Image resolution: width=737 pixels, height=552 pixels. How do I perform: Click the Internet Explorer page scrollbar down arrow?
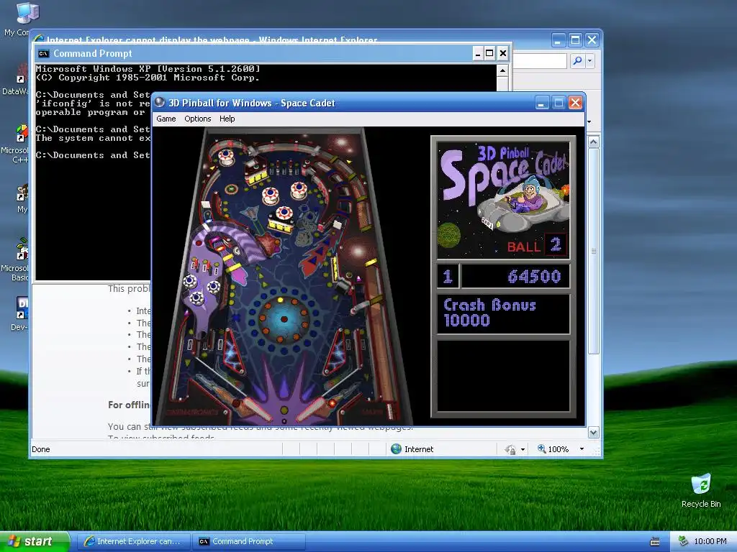pos(594,432)
